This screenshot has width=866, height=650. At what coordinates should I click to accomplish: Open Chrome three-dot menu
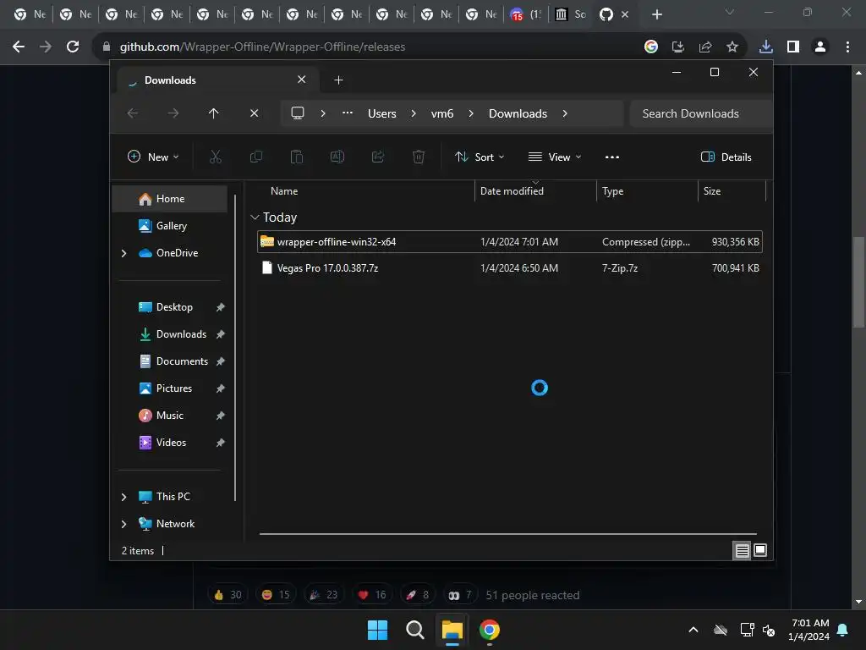coord(847,47)
